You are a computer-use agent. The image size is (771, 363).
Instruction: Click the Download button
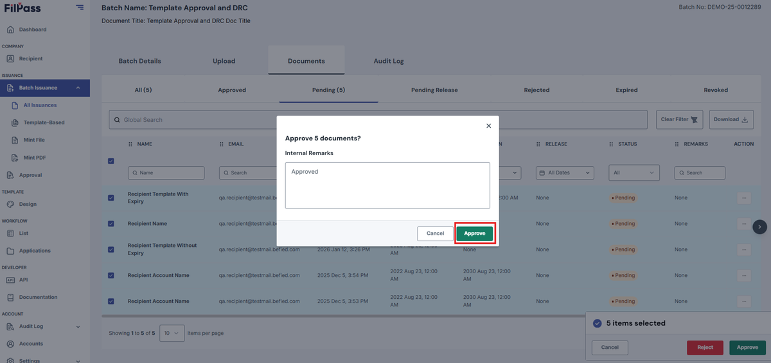[731, 119]
